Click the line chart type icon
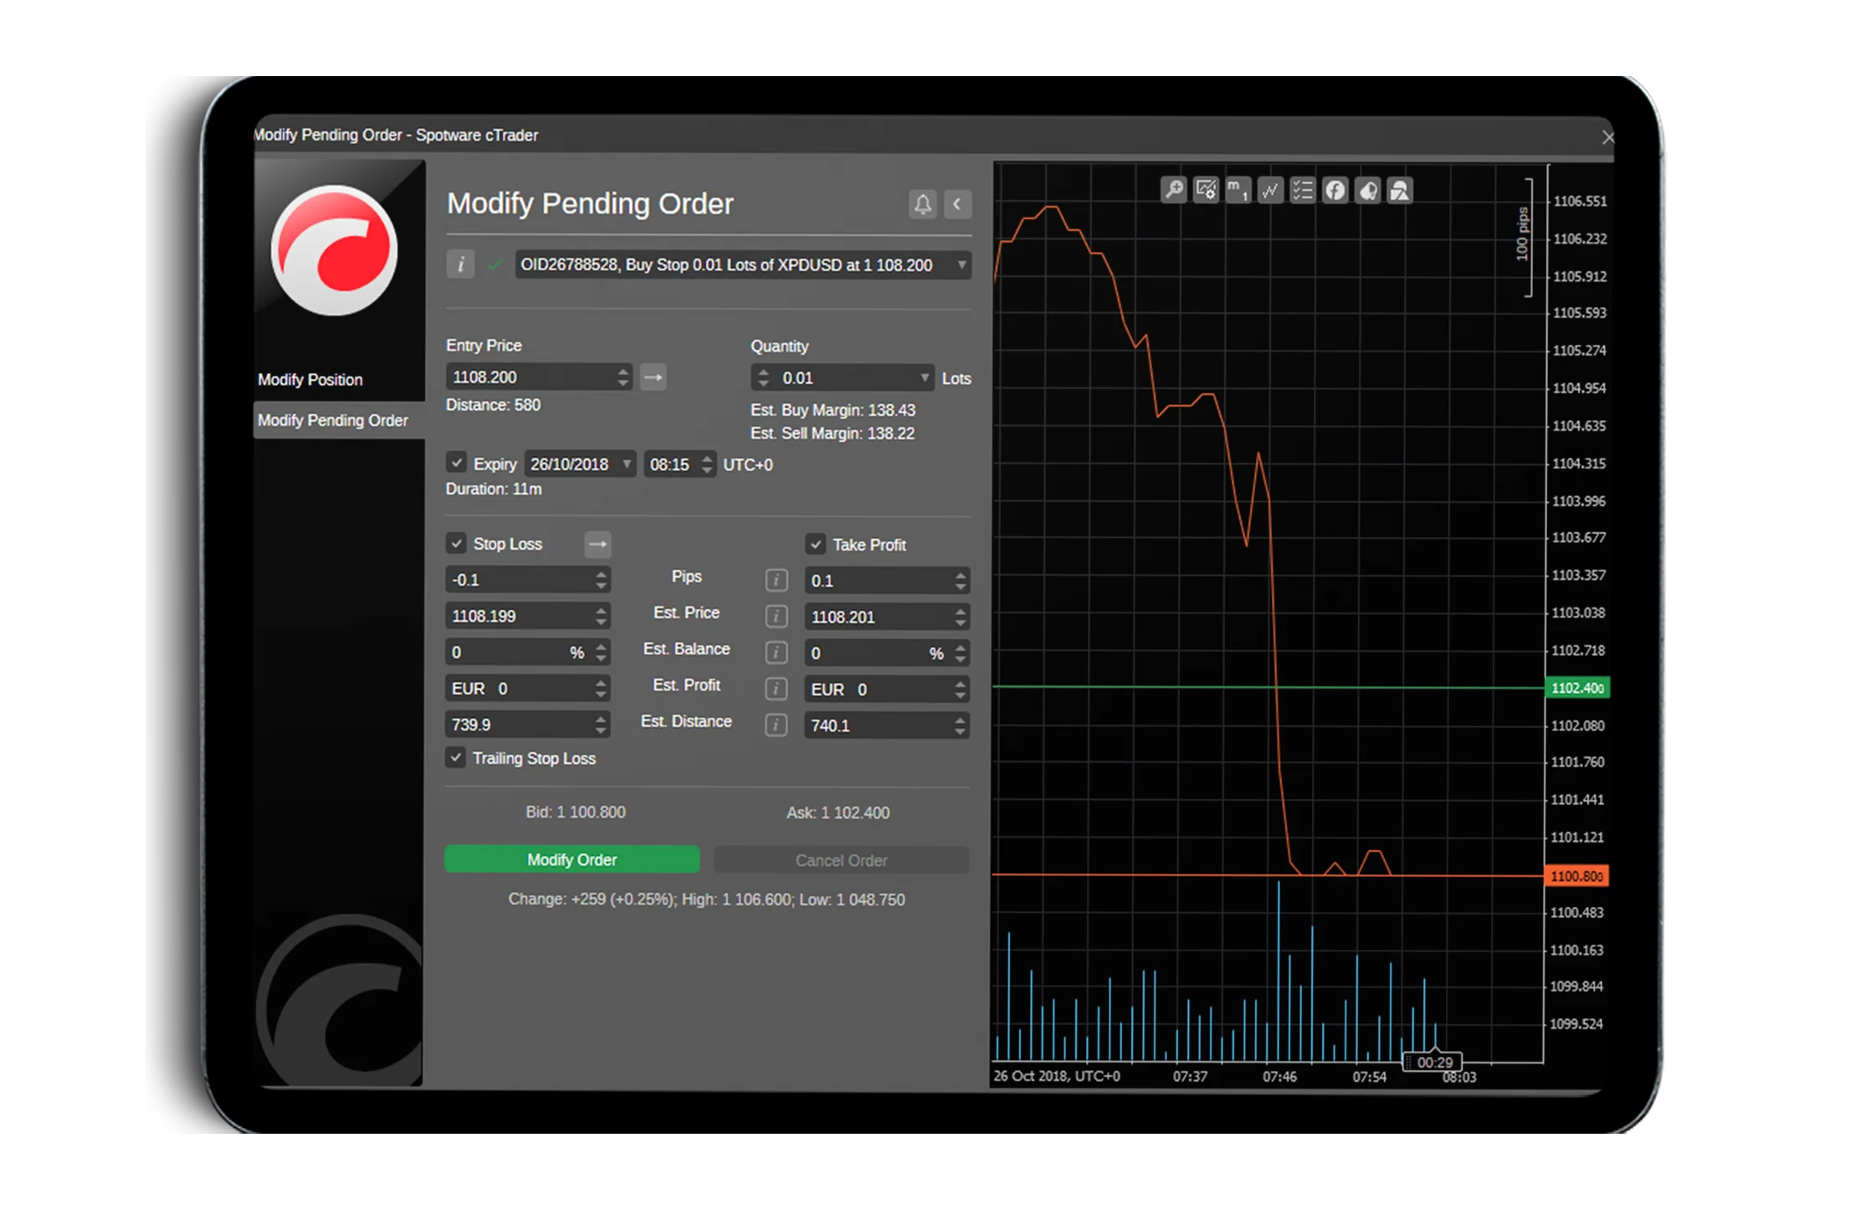Image resolution: width=1855 pixels, height=1209 pixels. tap(1270, 190)
